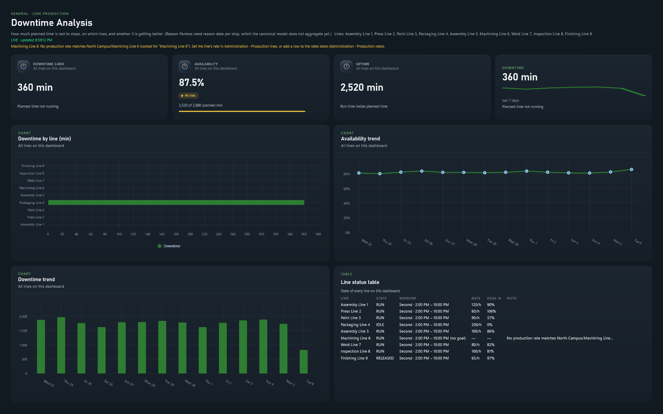Image resolution: width=663 pixels, height=414 pixels.
Task: Click the Downtime sparkline in last card
Action: pos(574,91)
